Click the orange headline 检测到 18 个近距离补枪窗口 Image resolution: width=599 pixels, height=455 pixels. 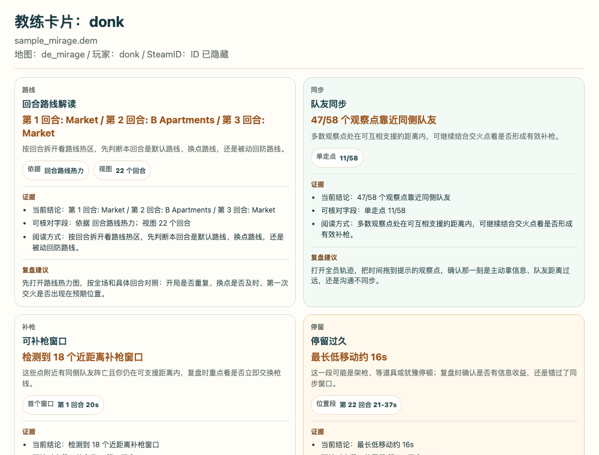(83, 357)
